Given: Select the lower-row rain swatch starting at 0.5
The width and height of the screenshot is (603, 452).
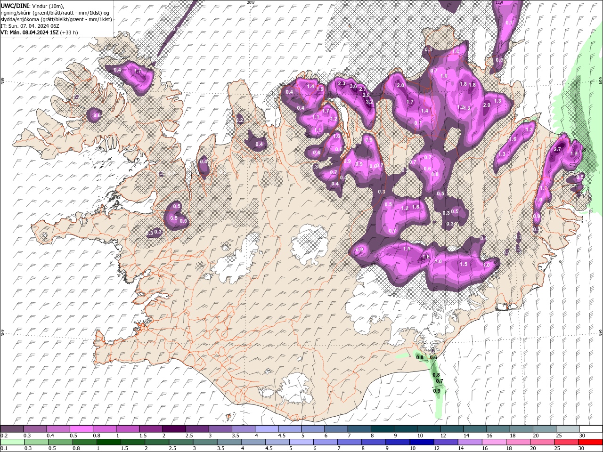Looking at the screenshot, I should pyautogui.click(x=60, y=442).
